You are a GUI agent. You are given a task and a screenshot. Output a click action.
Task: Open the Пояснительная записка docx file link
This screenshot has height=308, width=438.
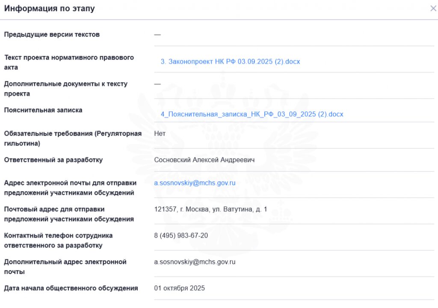pos(252,114)
